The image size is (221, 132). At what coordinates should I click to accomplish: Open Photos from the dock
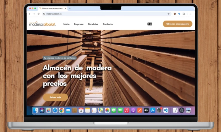(x=107, y=110)
